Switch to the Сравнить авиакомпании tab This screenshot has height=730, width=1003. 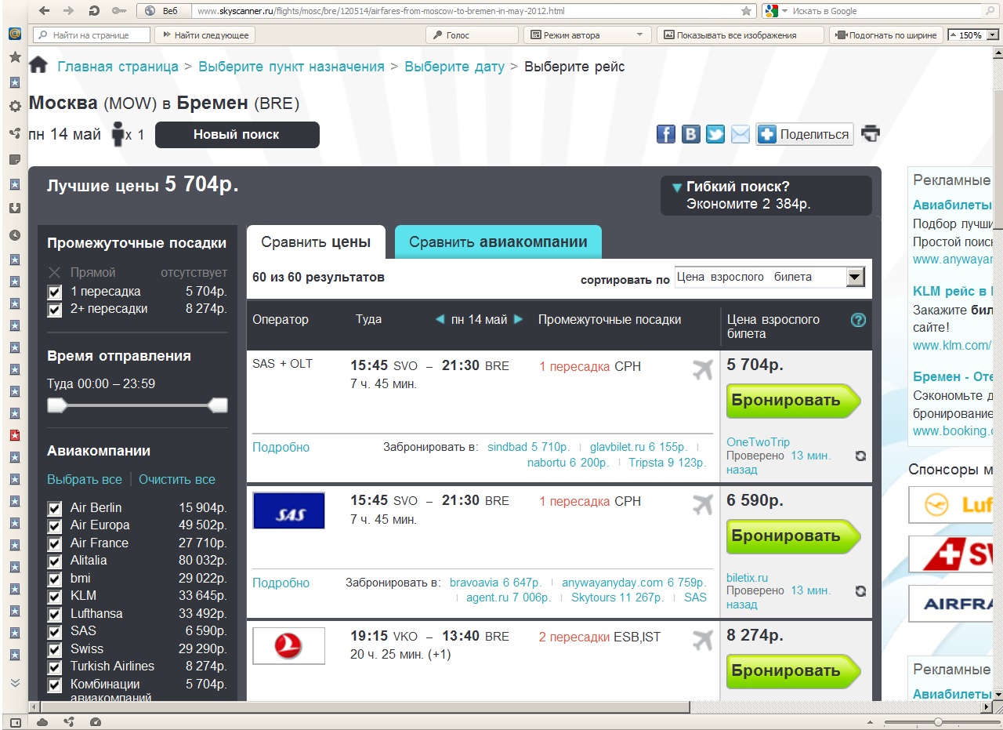(498, 242)
